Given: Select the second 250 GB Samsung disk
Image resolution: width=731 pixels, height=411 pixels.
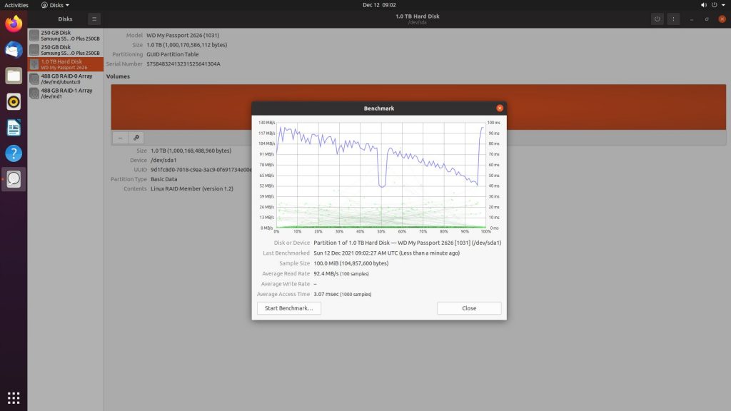Looking at the screenshot, I should [x=66, y=50].
